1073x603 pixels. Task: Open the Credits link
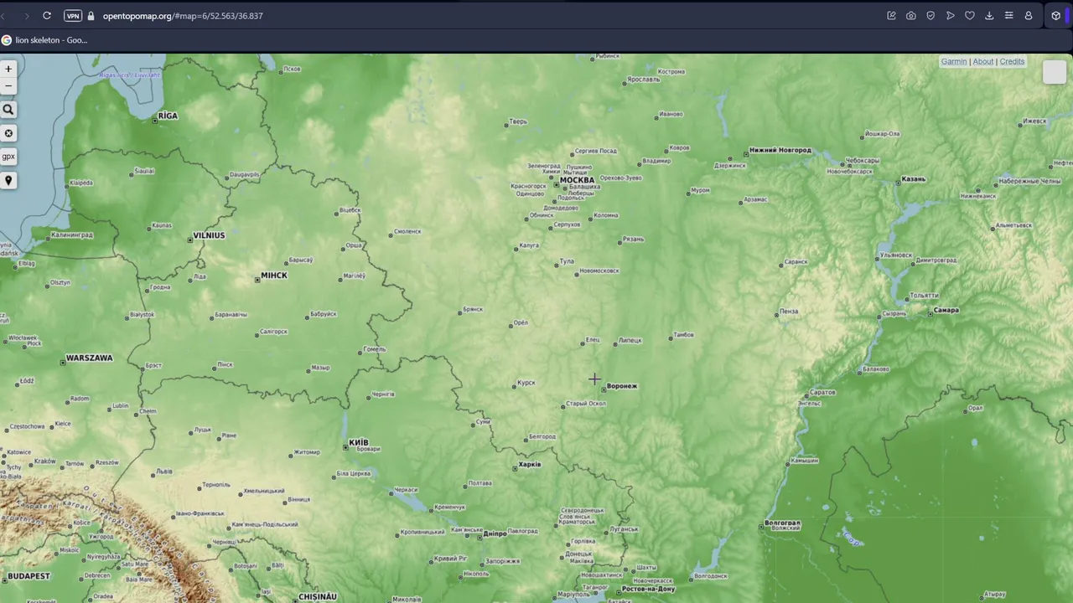tap(1012, 62)
